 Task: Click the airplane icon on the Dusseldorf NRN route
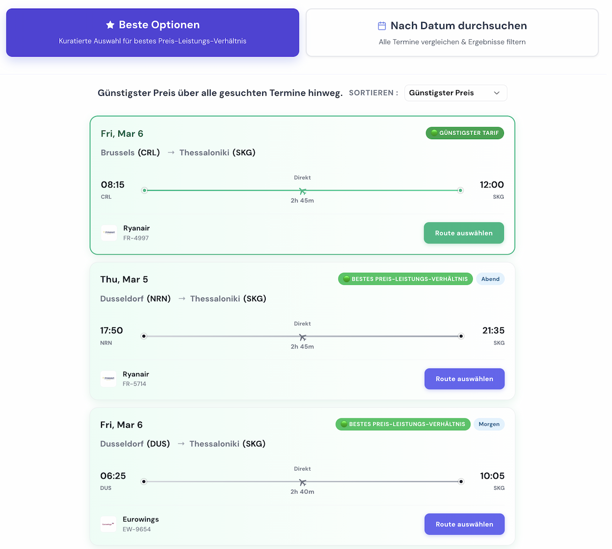coord(302,336)
